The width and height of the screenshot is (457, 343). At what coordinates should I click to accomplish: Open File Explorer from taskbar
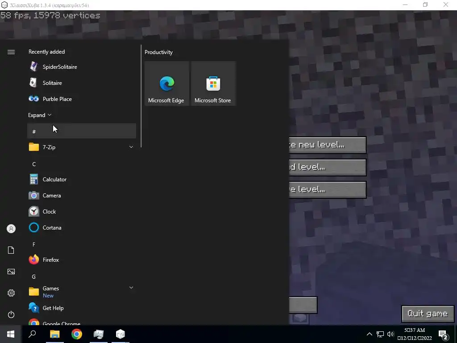pos(55,334)
